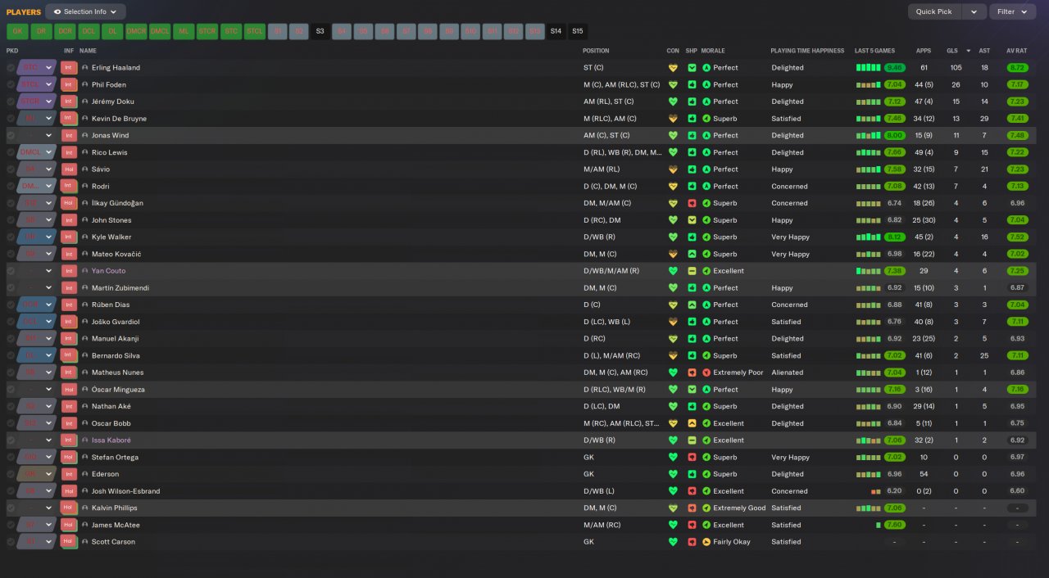Open the Selection Info dropdown
1049x578 pixels.
coord(86,11)
